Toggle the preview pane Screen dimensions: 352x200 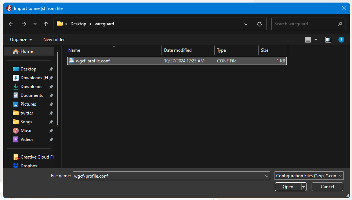click(328, 40)
